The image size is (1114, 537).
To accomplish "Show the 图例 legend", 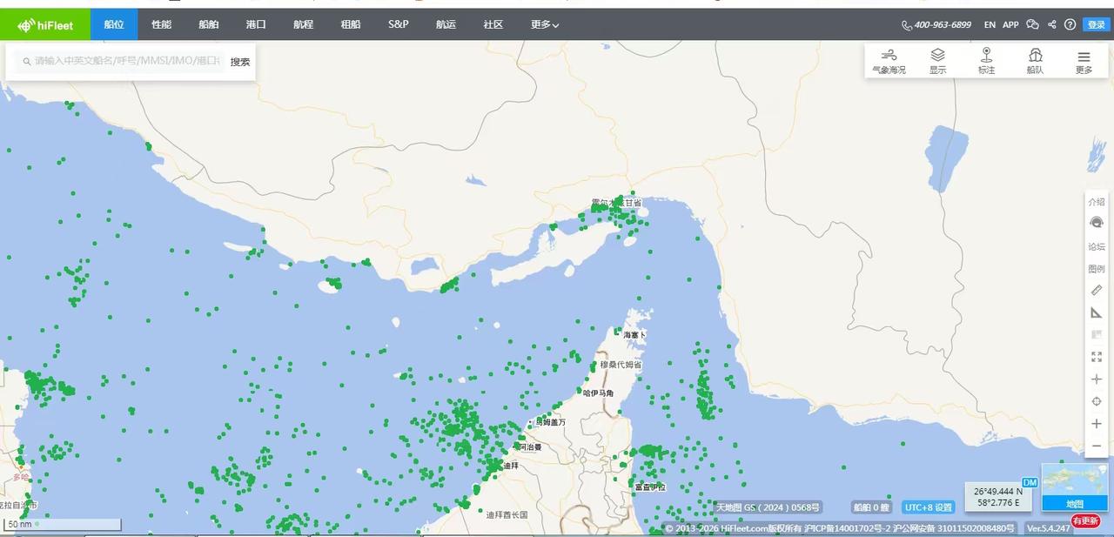I will 1097,269.
